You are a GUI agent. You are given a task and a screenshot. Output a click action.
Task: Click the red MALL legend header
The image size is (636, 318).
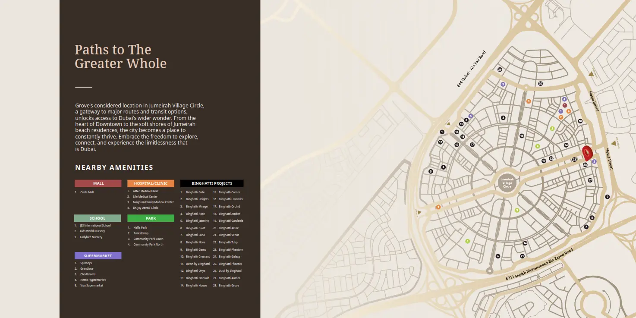98,183
